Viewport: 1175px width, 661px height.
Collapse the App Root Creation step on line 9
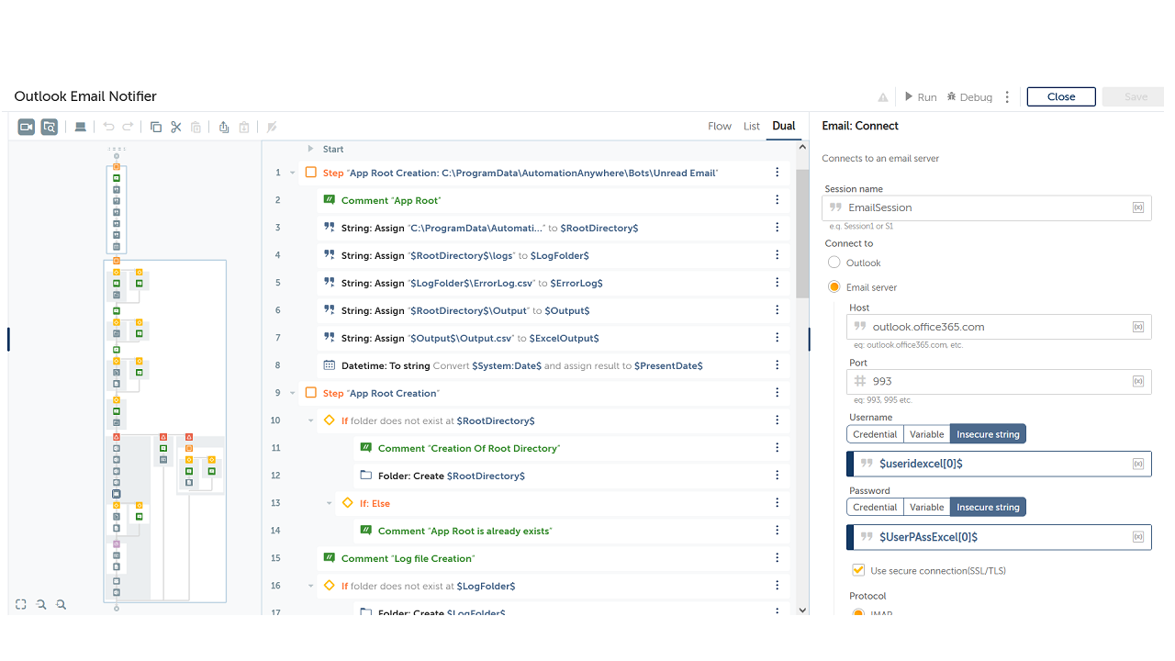pyautogui.click(x=293, y=393)
